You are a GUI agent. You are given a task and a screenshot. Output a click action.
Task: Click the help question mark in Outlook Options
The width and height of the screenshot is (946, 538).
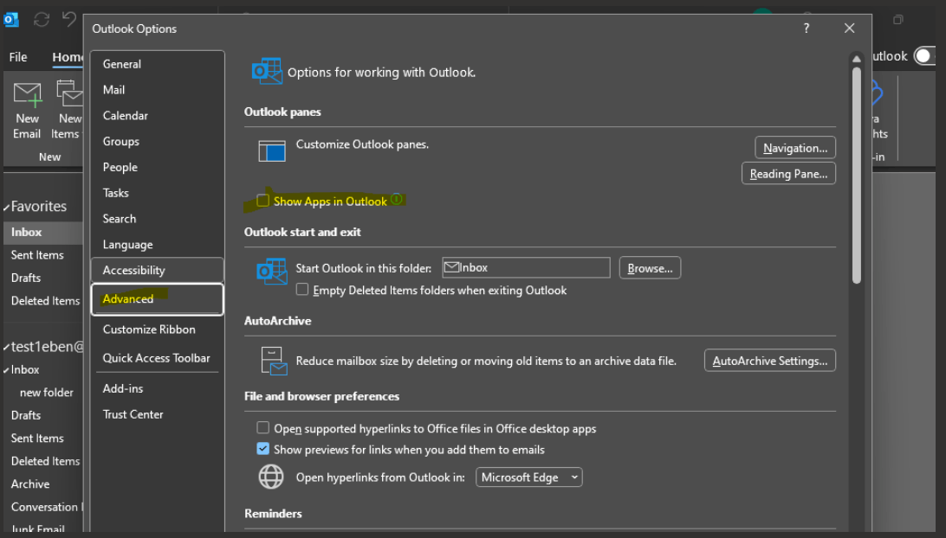pyautogui.click(x=806, y=29)
